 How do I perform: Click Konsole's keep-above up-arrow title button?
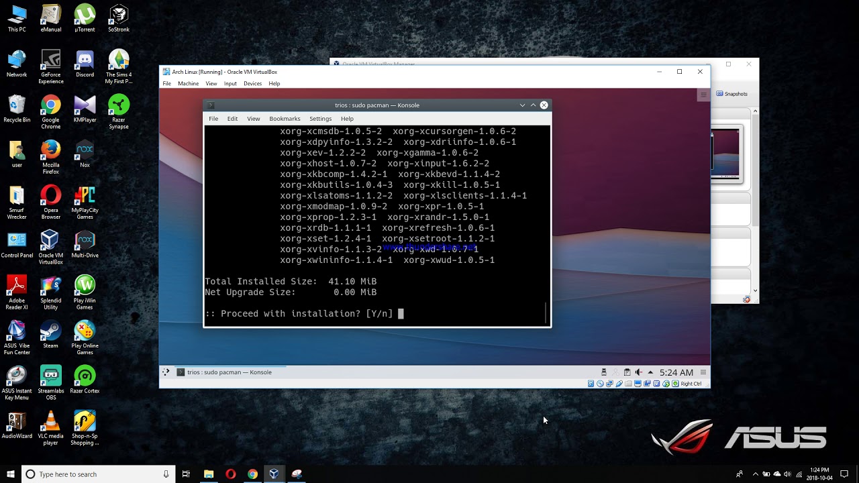[534, 105]
